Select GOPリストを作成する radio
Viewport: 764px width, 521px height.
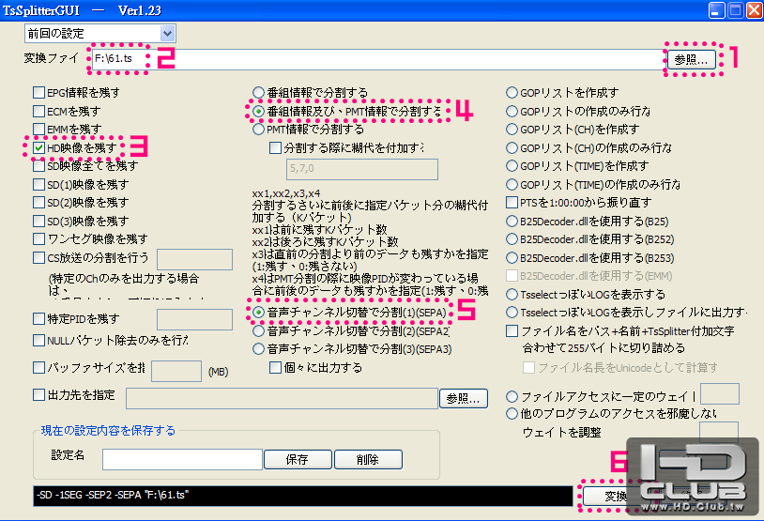(512, 93)
